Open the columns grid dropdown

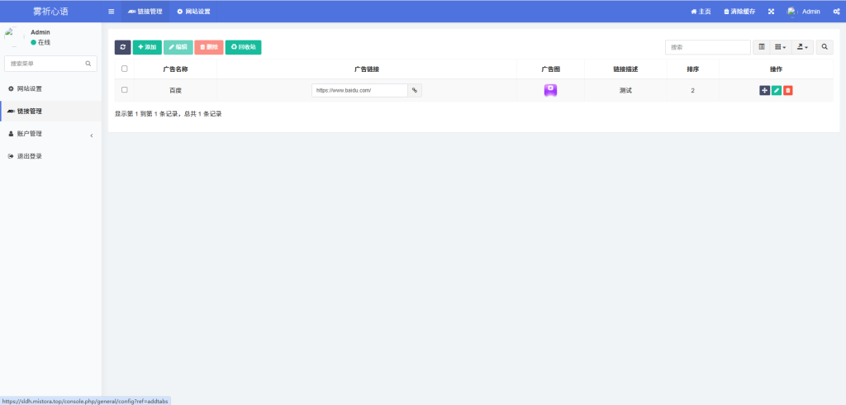click(x=781, y=48)
